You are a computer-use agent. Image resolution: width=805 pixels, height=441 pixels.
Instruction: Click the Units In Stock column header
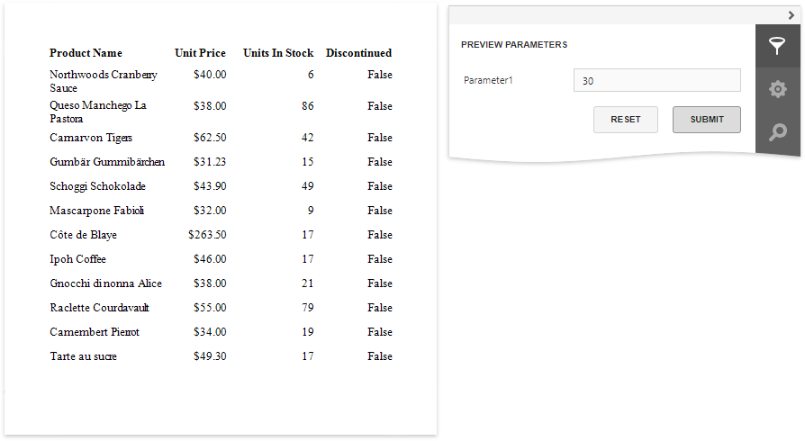pyautogui.click(x=278, y=53)
